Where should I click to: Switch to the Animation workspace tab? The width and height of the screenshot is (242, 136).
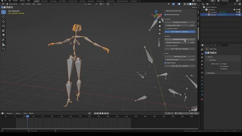[x=91, y=1]
